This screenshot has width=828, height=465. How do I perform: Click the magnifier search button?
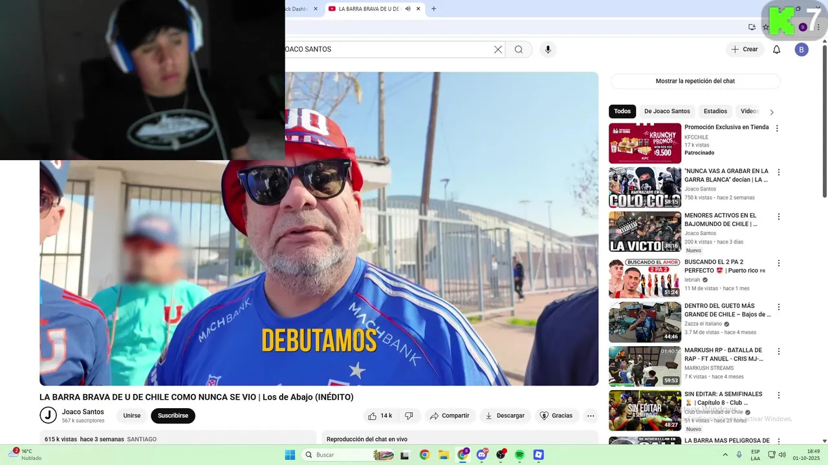point(519,50)
